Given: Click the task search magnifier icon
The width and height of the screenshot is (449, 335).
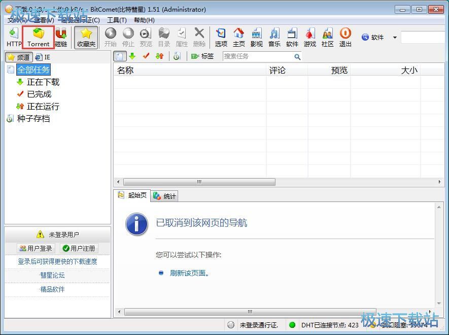Looking at the screenshot, I should [x=297, y=57].
